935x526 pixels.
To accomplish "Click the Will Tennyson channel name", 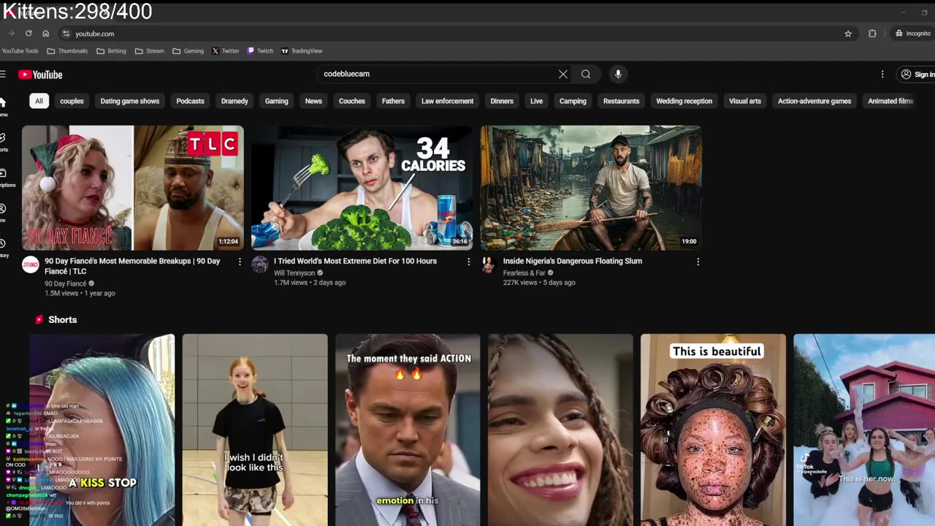I will coord(294,273).
